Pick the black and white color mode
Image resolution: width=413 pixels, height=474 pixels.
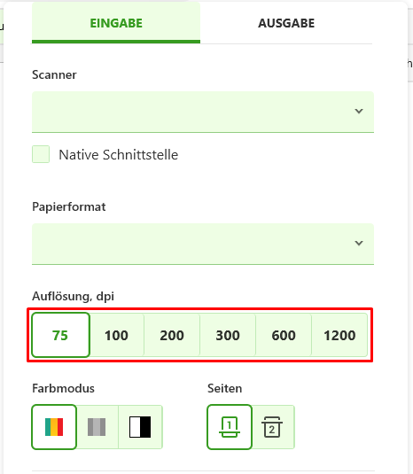point(140,427)
